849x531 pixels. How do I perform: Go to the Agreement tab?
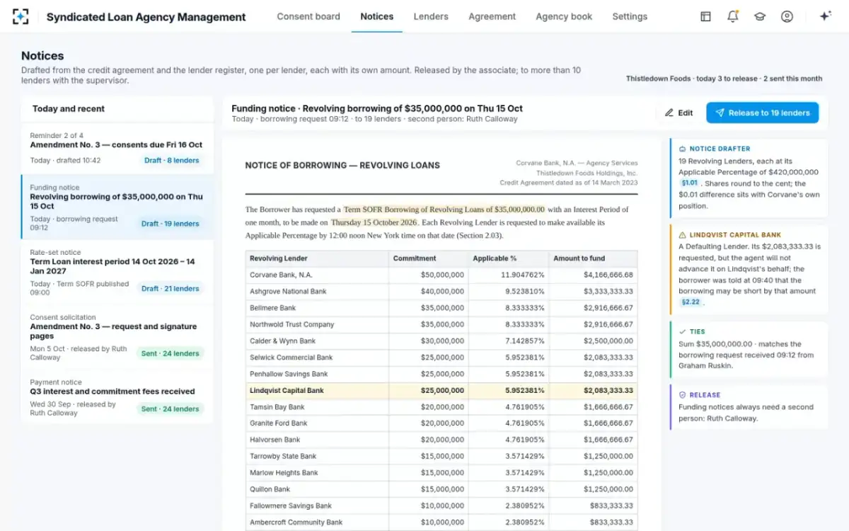click(x=492, y=16)
